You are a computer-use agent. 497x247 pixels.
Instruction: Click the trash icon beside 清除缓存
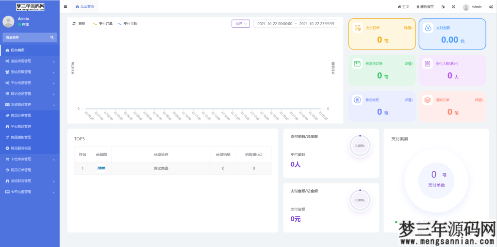tap(418, 7)
